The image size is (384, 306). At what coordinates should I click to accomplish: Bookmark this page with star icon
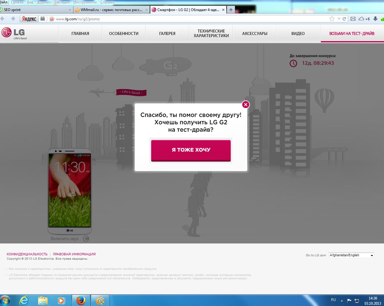(x=332, y=19)
